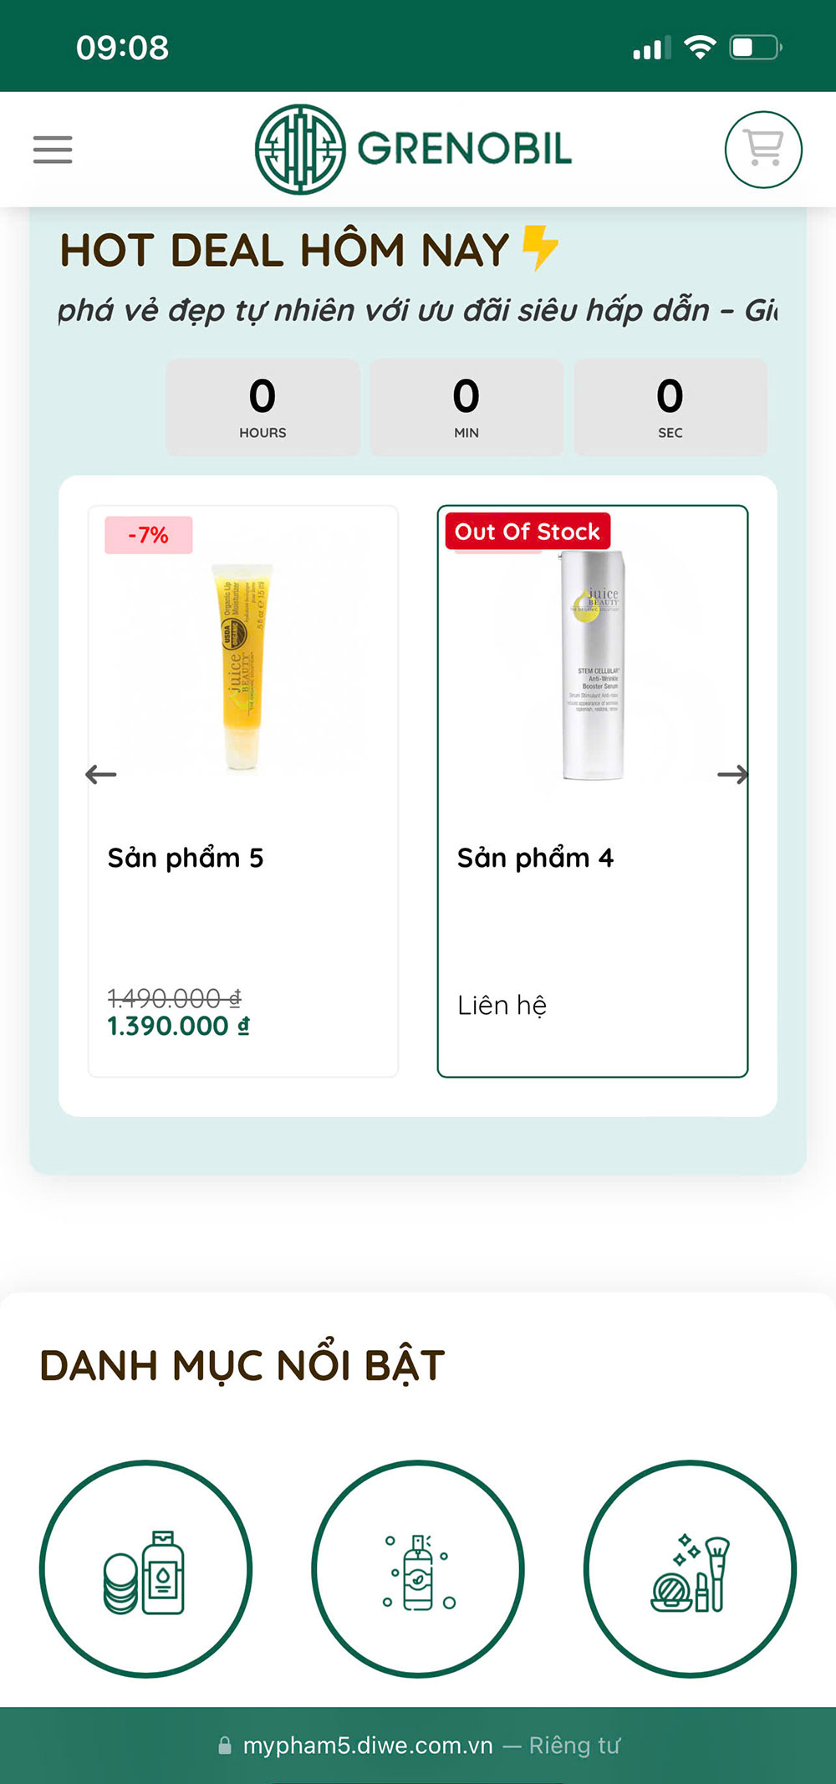Open the shopping cart
The image size is (836, 1784).
(x=762, y=150)
